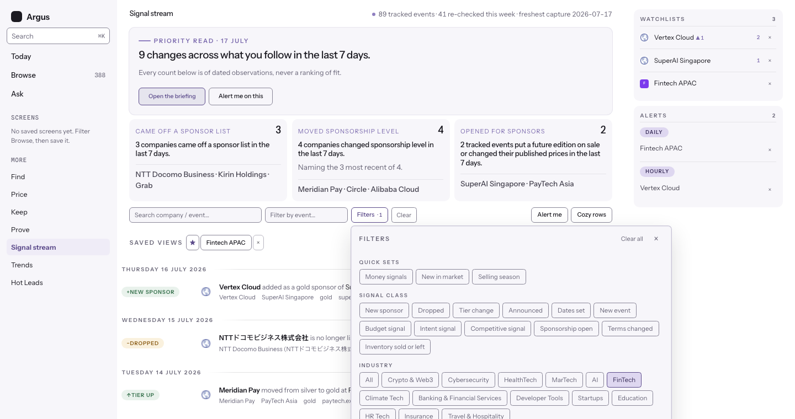The image size is (795, 419).
Task: Focus the Filter by event field
Action: pyautogui.click(x=306, y=215)
